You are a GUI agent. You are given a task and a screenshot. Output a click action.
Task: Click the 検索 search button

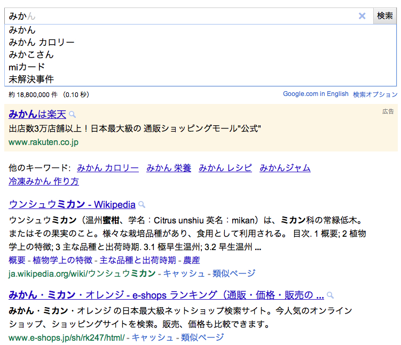(x=385, y=16)
